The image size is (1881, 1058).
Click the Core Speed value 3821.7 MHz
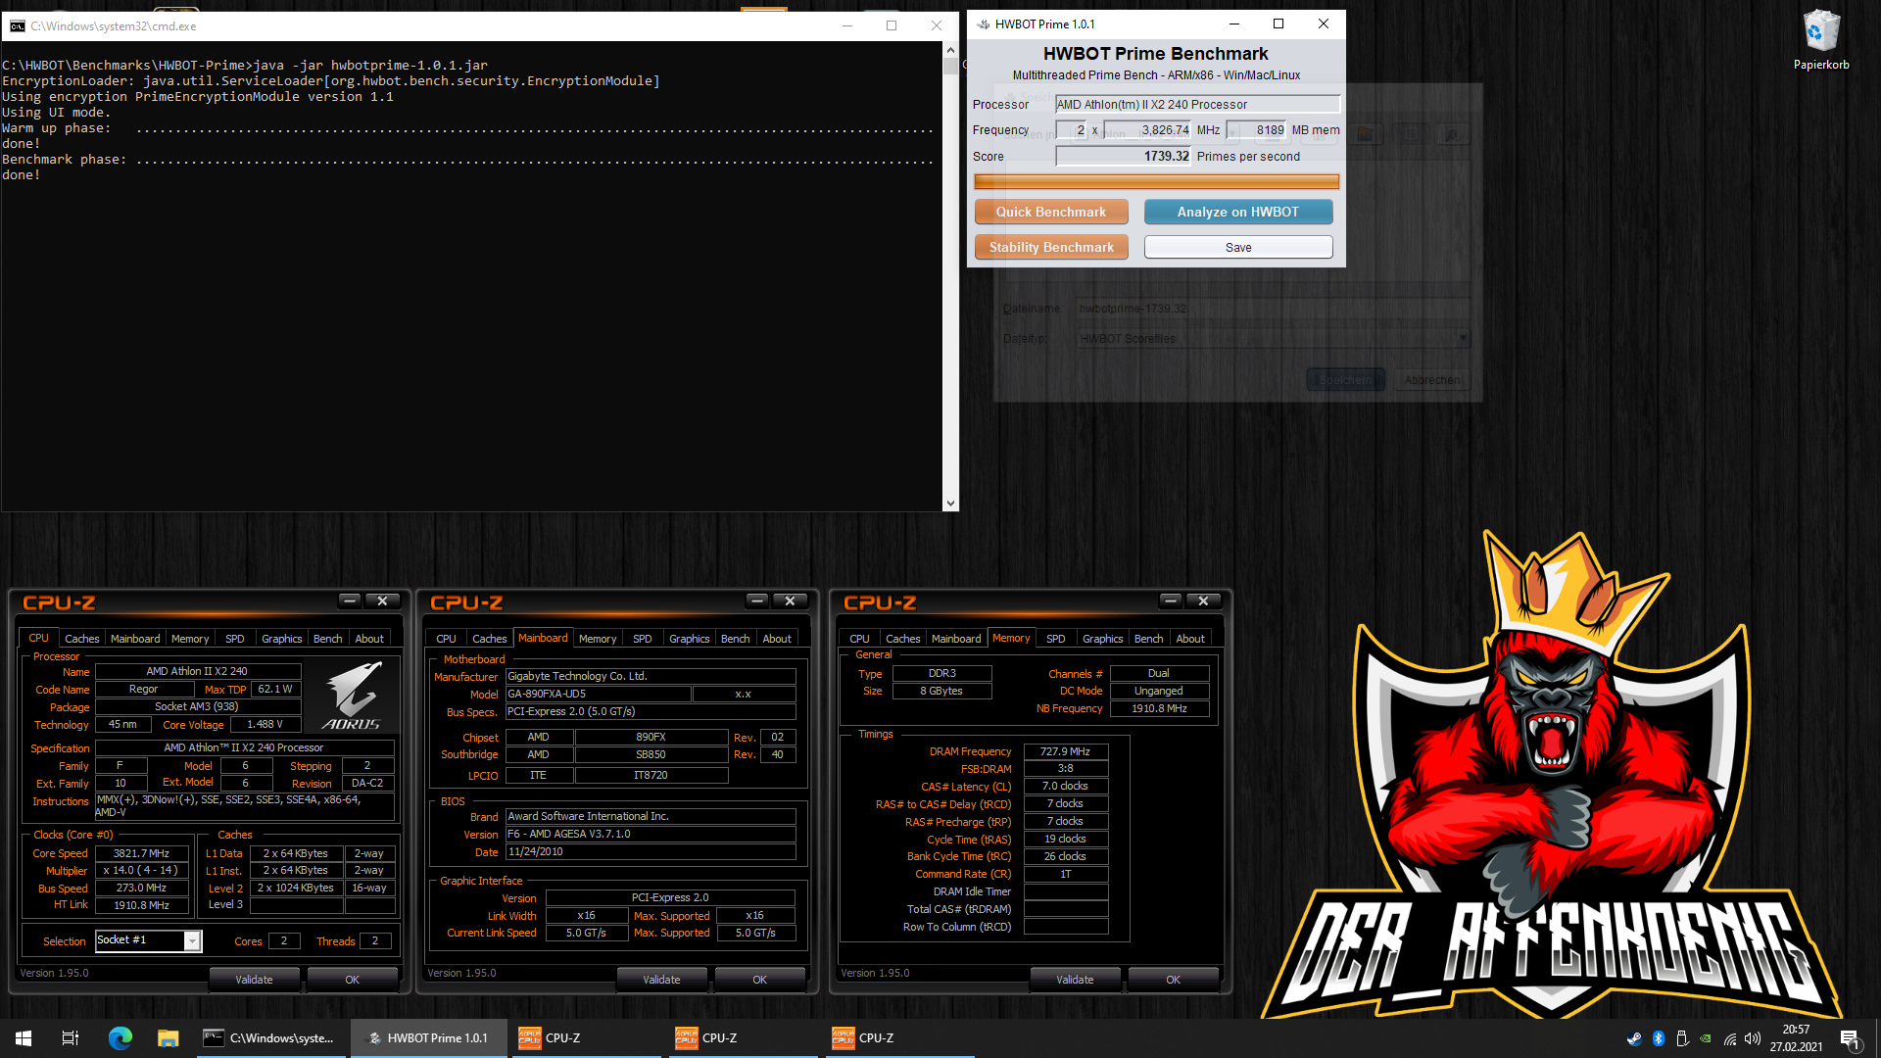[x=142, y=853]
